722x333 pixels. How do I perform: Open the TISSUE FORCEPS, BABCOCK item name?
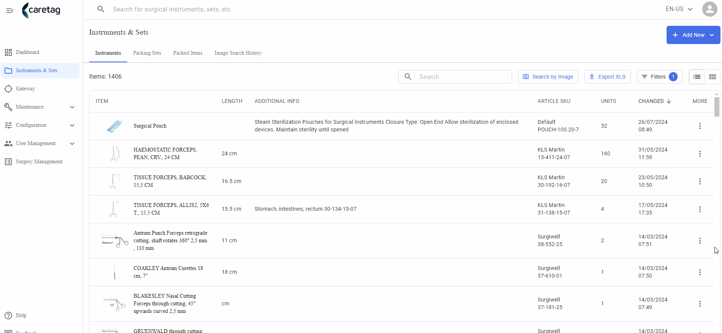pyautogui.click(x=170, y=181)
